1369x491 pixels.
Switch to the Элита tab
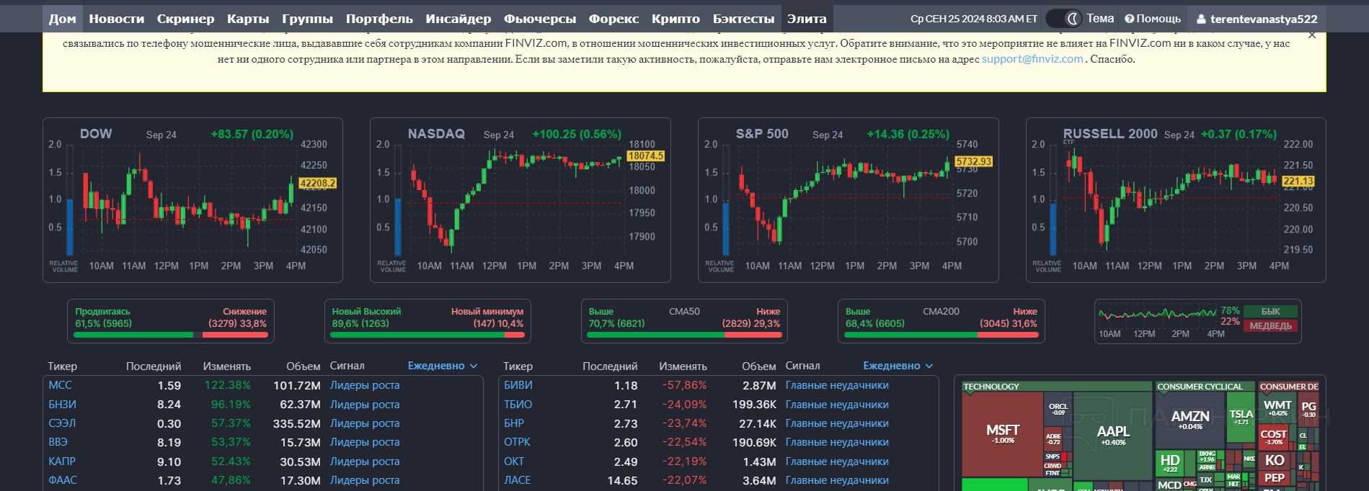(807, 19)
